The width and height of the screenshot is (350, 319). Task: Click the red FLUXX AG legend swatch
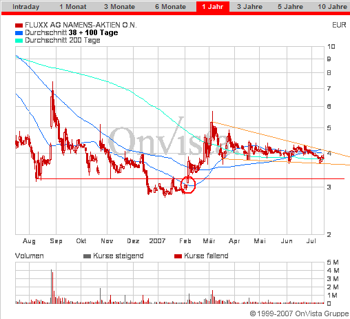point(19,25)
